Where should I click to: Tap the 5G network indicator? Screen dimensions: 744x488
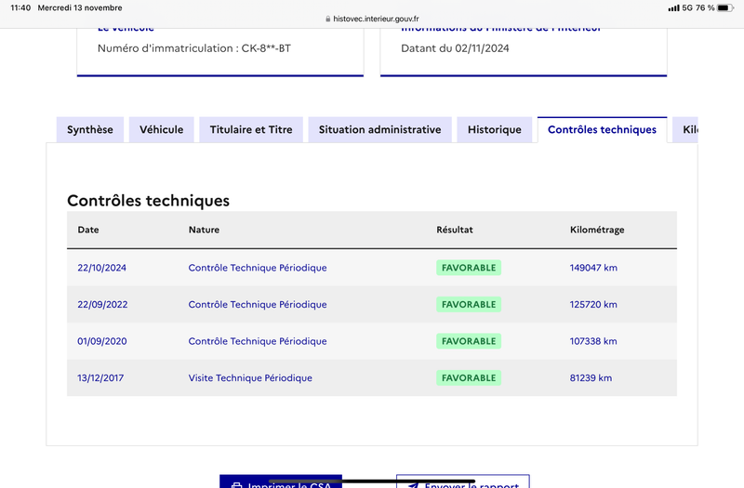(687, 7)
